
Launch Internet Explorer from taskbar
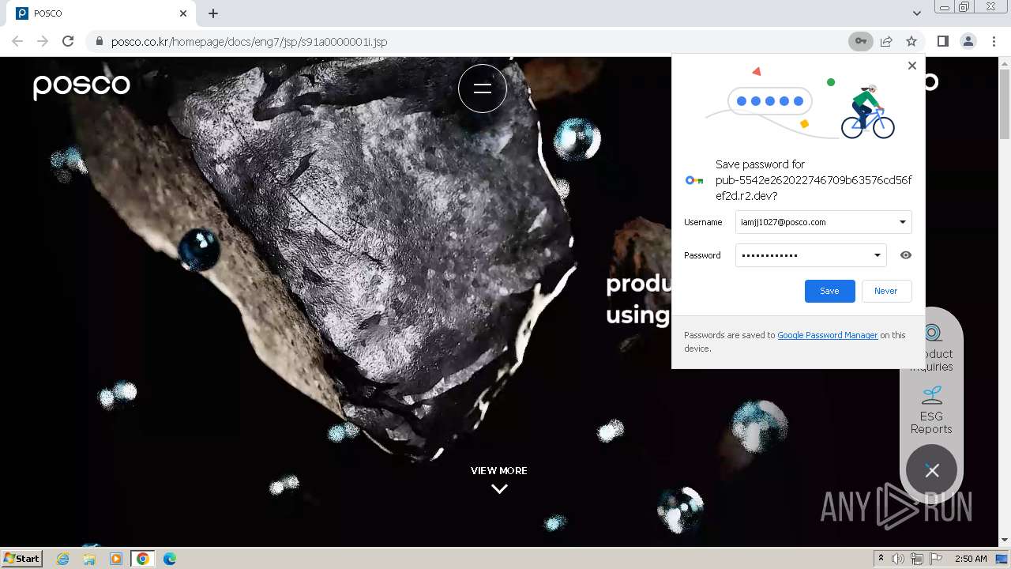pyautogui.click(x=62, y=559)
